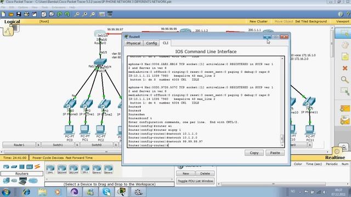Select Switches device category icon
Screen dimensions: 351x197
point(14,166)
